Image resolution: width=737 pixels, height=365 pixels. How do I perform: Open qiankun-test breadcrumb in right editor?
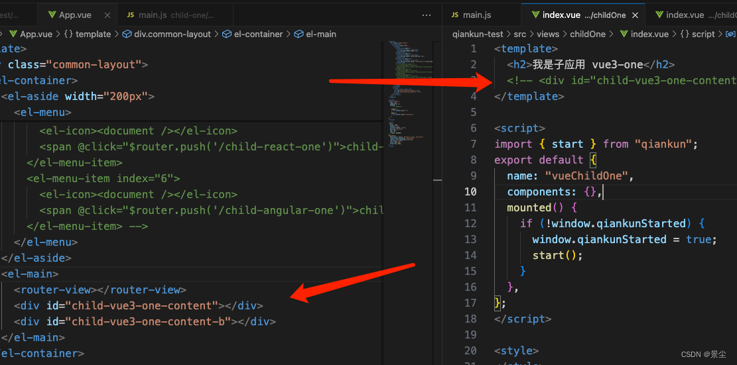(477, 34)
